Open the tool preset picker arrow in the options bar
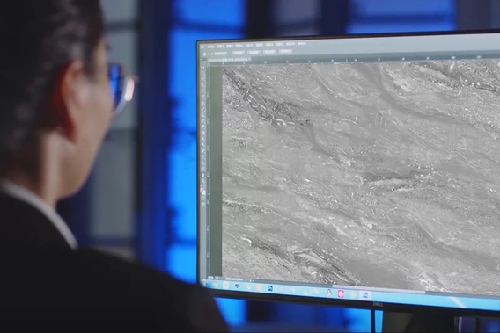 tap(209, 54)
